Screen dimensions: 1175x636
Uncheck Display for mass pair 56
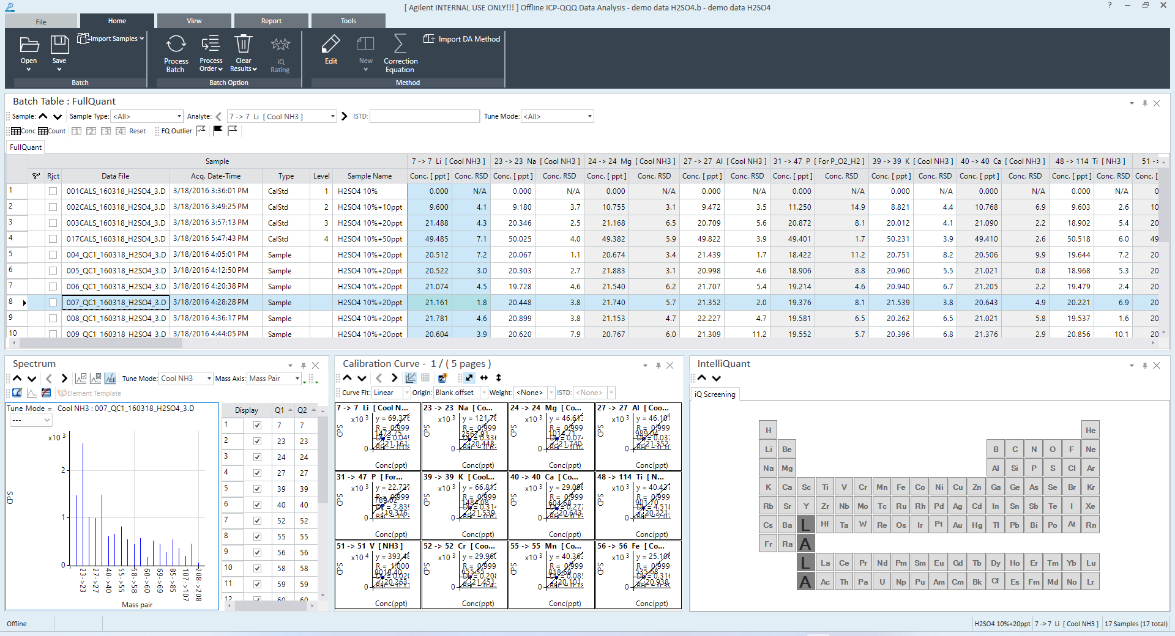coord(257,552)
